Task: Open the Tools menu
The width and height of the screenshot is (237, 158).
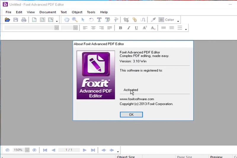Action: pos(91,12)
